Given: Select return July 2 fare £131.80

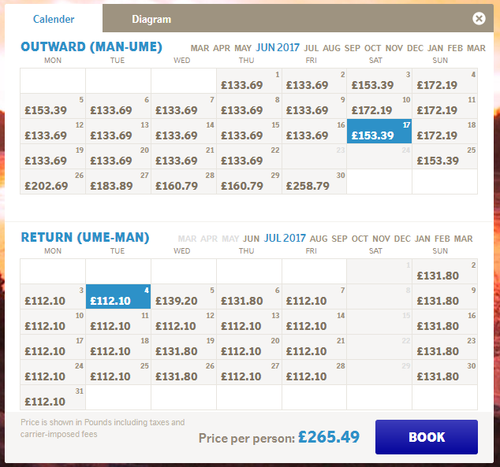Looking at the screenshot, I should coord(445,271).
